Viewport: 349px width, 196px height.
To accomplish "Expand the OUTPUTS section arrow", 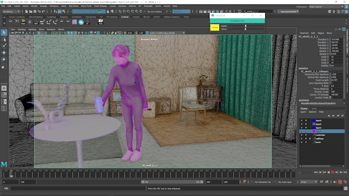I will pos(344,103).
